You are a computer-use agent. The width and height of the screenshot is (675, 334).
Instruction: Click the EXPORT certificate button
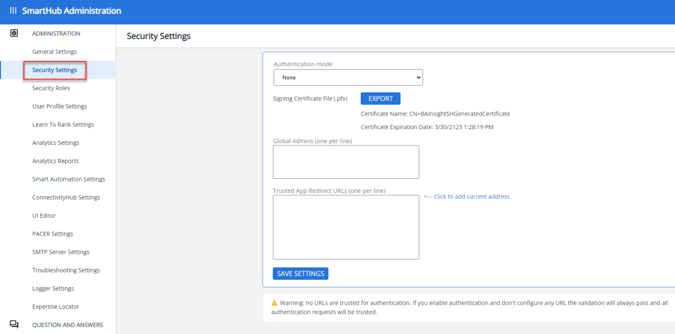click(x=380, y=98)
